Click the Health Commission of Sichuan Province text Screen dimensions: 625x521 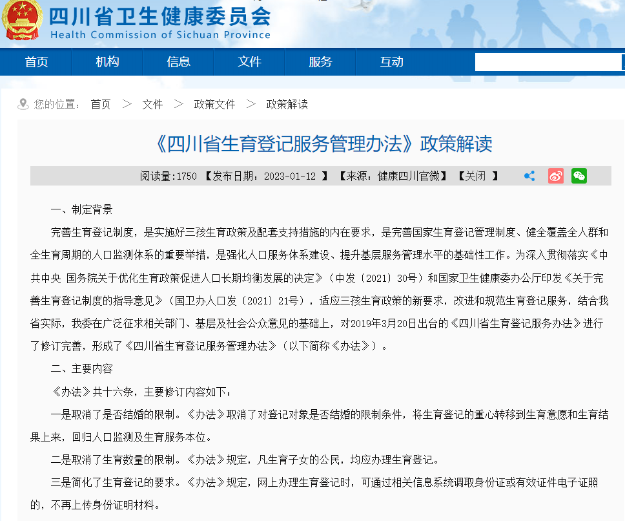pyautogui.click(x=160, y=35)
